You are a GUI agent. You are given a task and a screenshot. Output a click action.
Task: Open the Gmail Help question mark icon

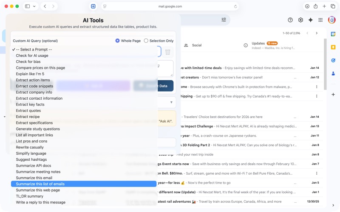click(x=290, y=20)
